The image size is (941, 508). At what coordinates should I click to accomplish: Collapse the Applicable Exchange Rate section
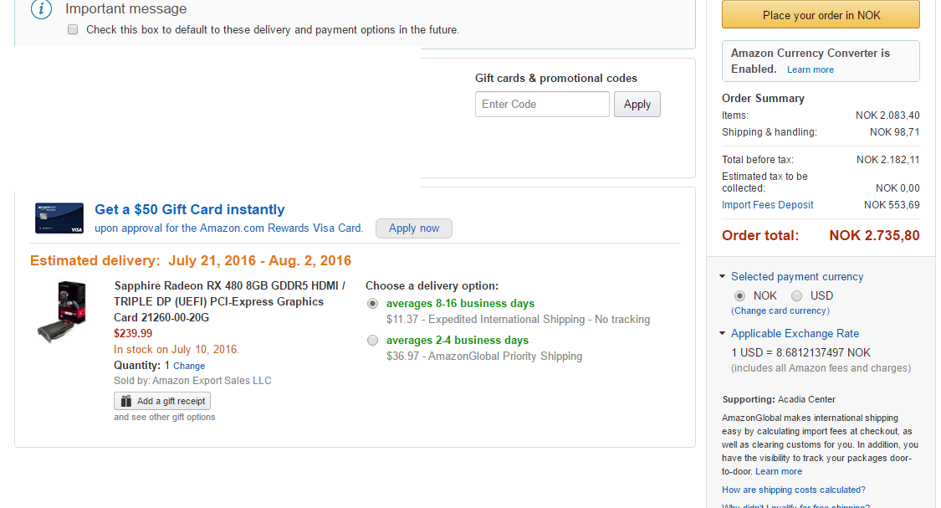[723, 333]
